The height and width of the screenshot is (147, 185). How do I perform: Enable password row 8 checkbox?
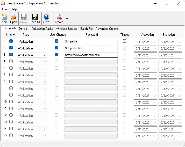tap(11, 88)
